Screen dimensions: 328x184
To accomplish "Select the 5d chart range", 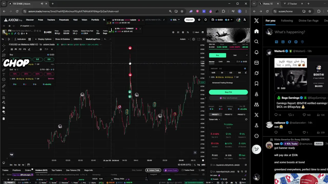I will click(19, 165).
